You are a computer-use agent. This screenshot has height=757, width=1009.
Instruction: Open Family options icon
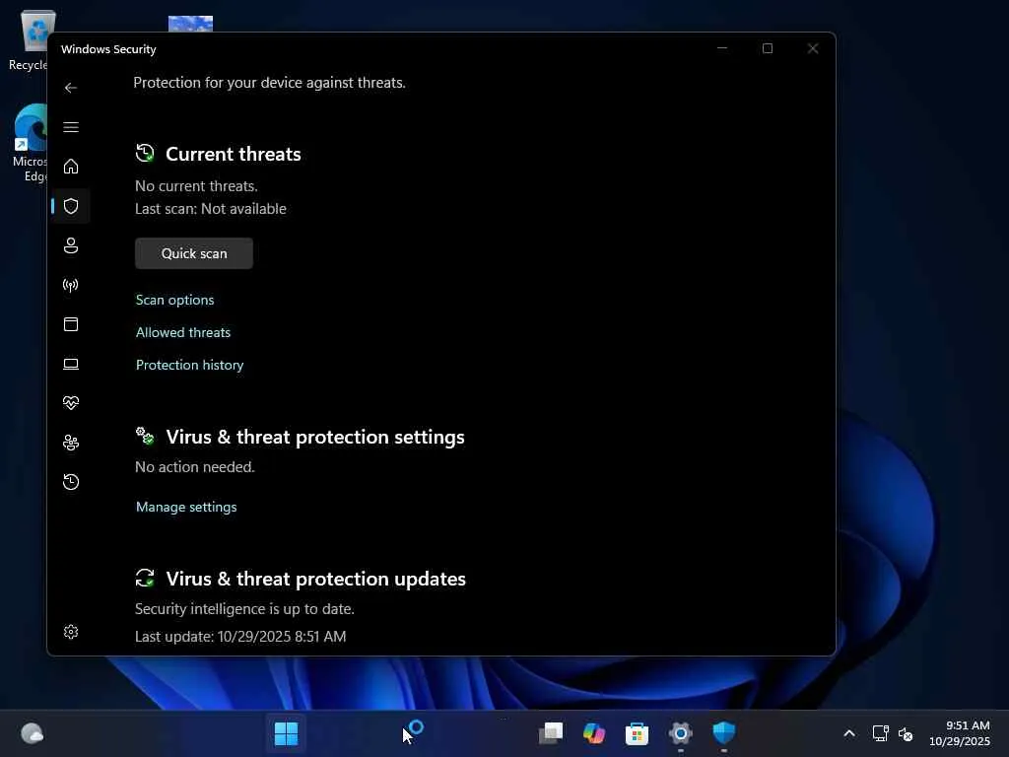[71, 443]
